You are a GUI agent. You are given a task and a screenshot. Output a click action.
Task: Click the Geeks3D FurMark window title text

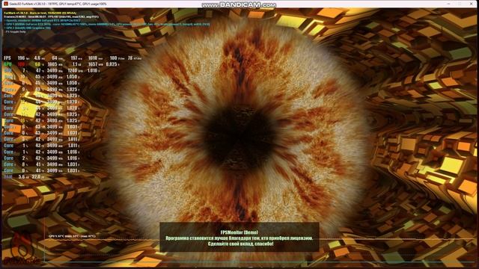click(58, 4)
